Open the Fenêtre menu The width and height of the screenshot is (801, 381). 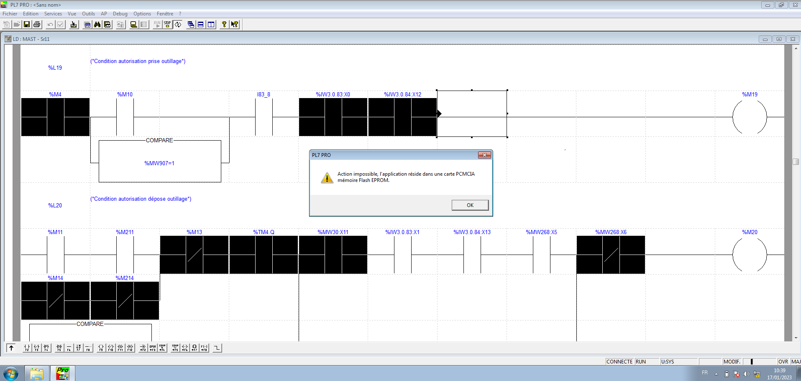pos(165,14)
